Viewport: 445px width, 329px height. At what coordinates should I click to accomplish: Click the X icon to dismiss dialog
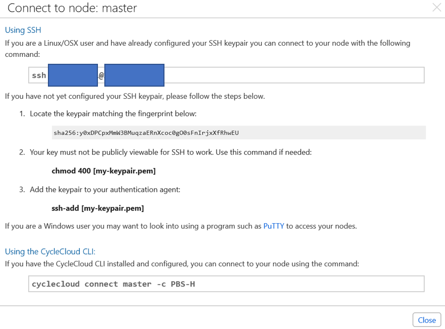tap(438, 8)
